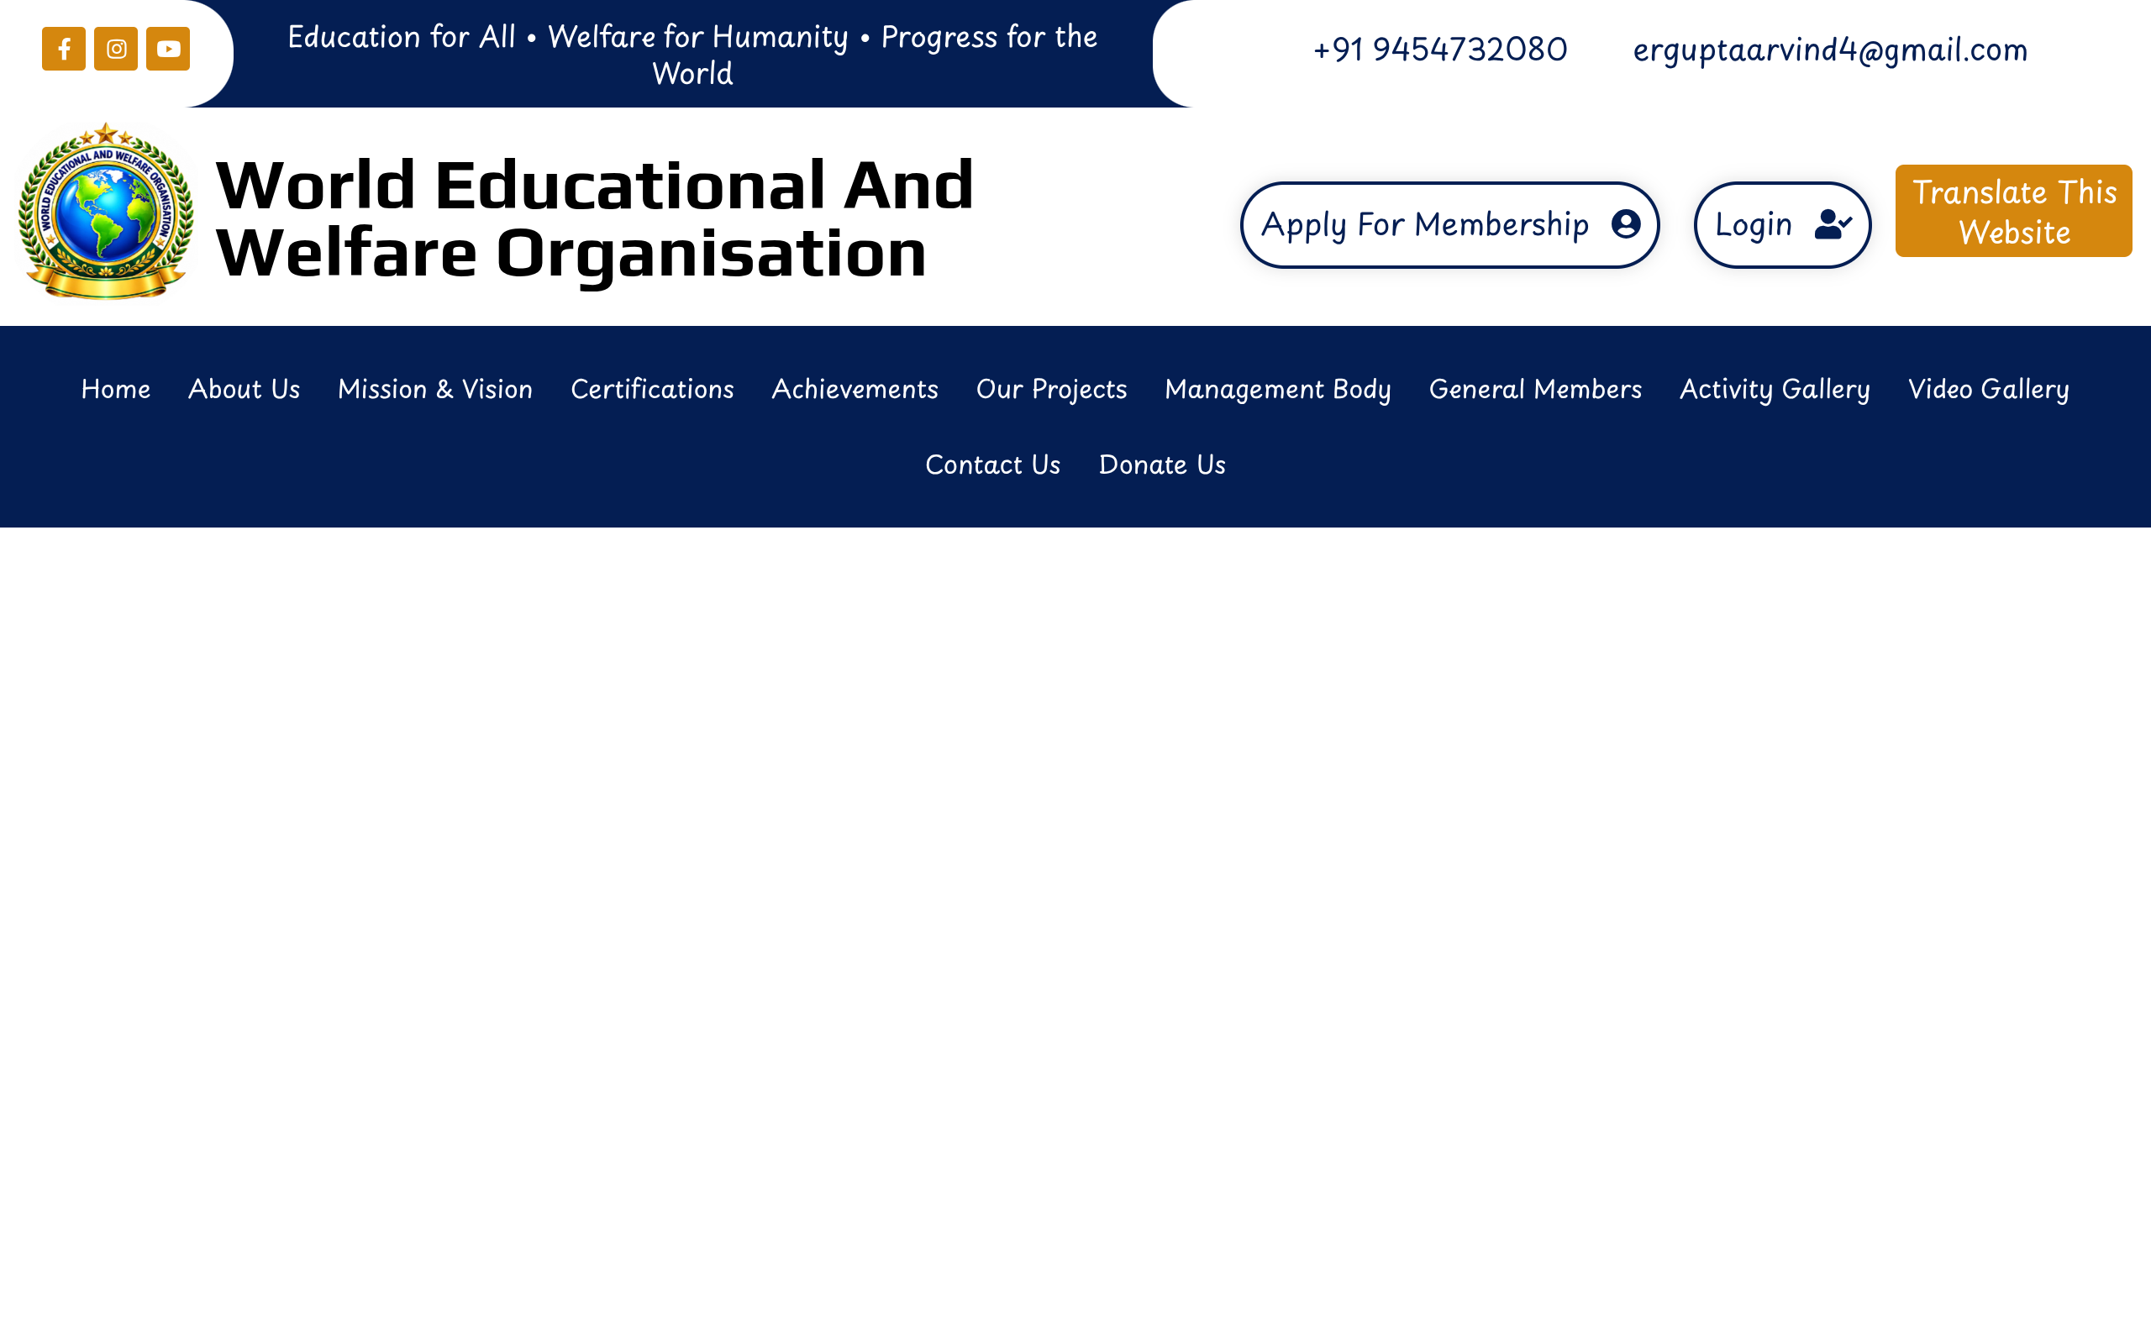Open the Donate Us page

click(x=1162, y=465)
